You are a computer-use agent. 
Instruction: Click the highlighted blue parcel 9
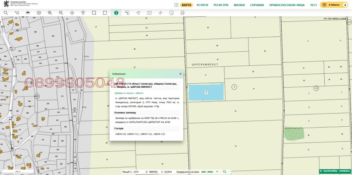pyautogui.click(x=206, y=92)
